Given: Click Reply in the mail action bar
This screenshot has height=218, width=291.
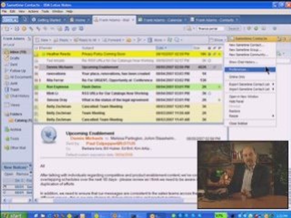Looking at the screenshot, I should (x=62, y=40).
